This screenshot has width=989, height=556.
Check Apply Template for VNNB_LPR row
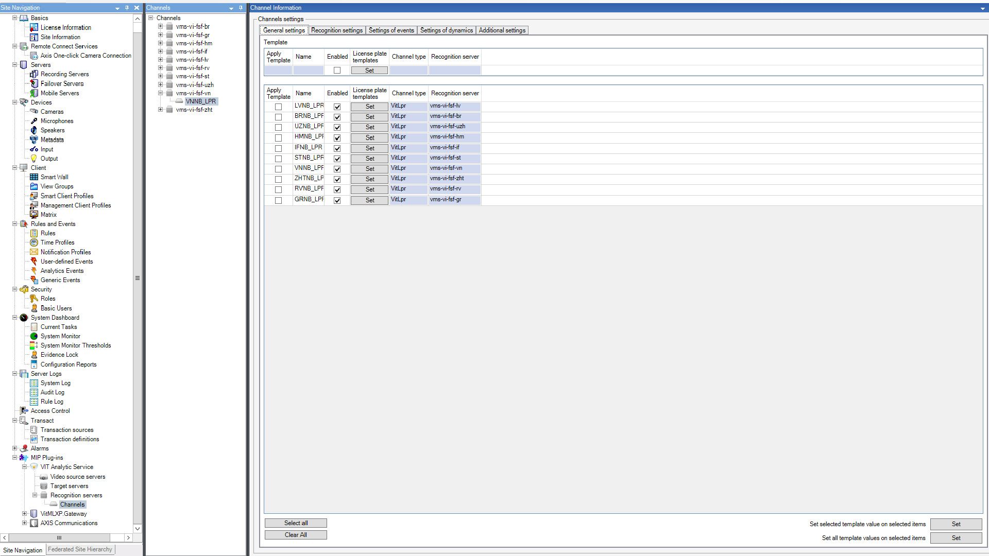tap(278, 169)
